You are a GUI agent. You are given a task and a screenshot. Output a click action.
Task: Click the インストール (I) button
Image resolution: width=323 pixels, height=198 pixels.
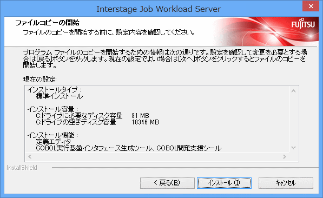pyautogui.click(x=224, y=183)
